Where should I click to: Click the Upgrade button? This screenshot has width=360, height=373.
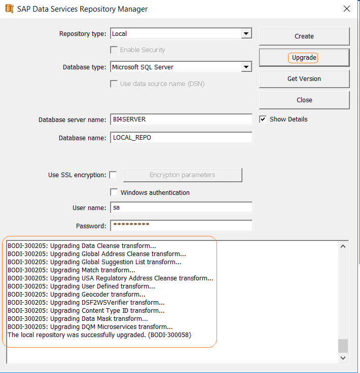coord(304,58)
